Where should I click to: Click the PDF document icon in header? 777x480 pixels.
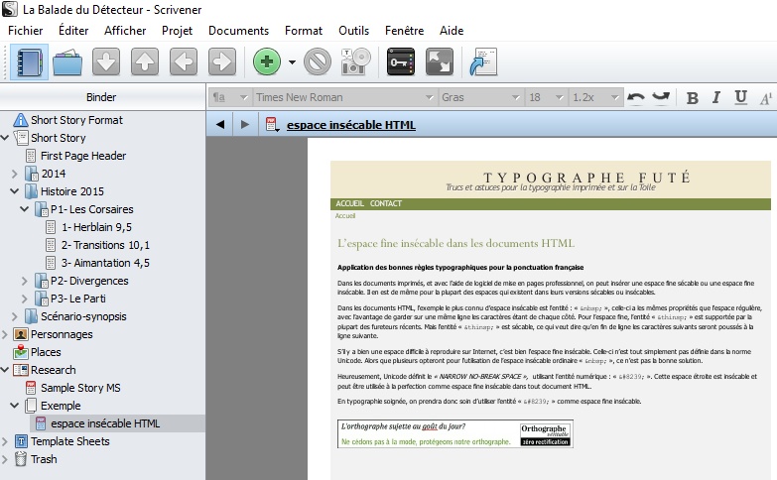tap(272, 124)
